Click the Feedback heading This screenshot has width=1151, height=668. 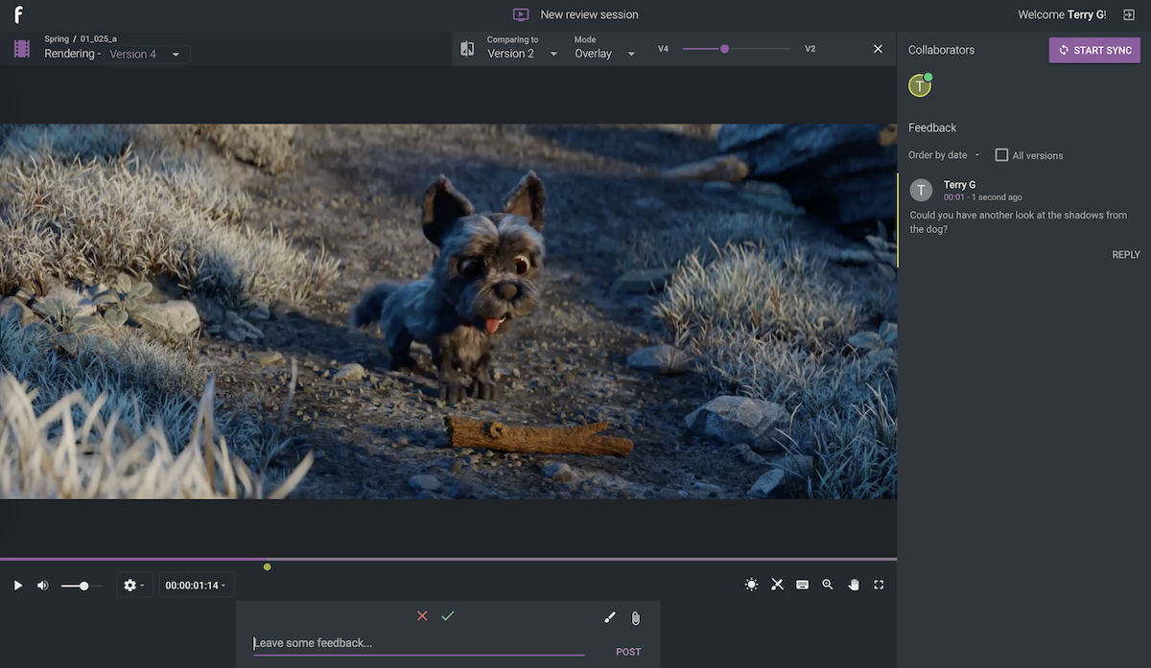pos(932,127)
